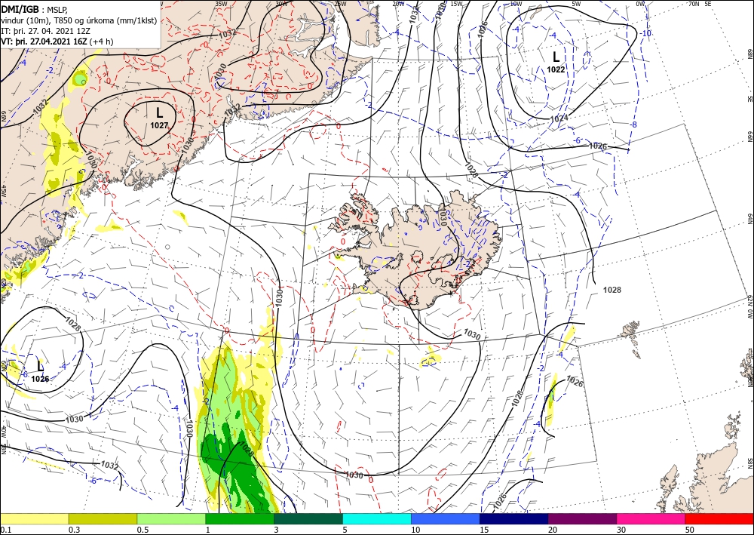Click the 40W label on the left edge
754x535 pixels.
pyautogui.click(x=3, y=433)
